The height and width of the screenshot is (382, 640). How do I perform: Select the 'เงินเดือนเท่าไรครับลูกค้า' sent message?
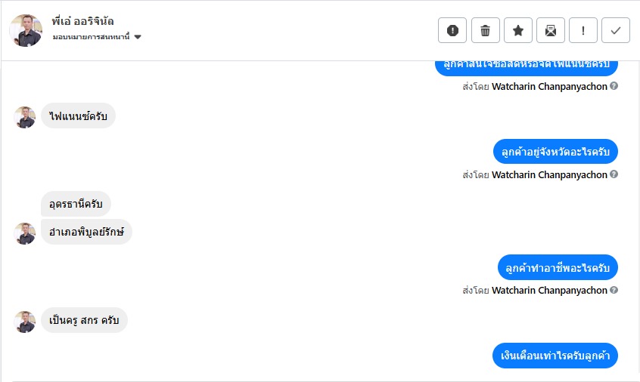[x=555, y=356]
